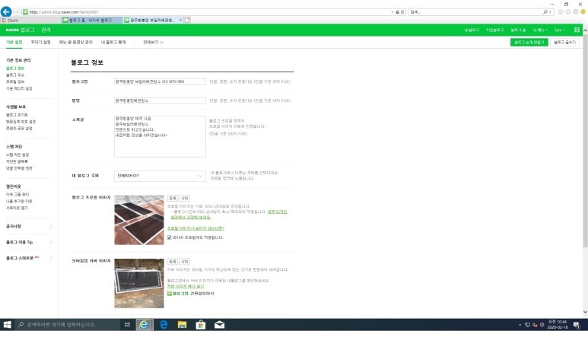Click the lock security icon in the address bar
Viewport: 588px width, 347px height.
tap(398, 12)
